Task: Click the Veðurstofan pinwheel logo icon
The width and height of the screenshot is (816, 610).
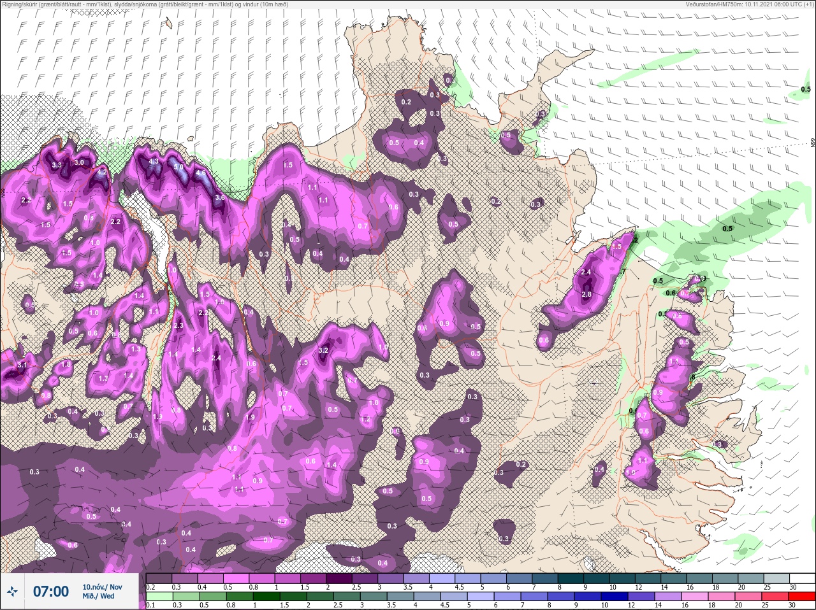Action: tap(12, 592)
